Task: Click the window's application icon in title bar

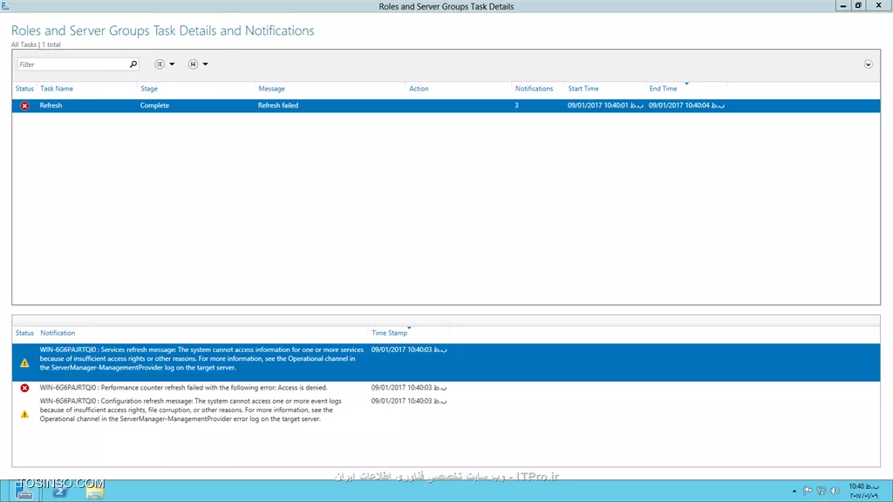Action: 6,6
